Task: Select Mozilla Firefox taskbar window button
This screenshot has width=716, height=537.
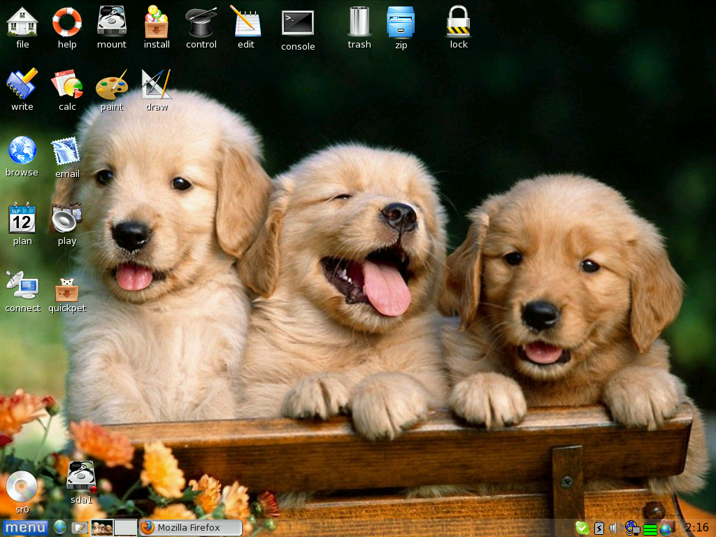Action: (191, 527)
